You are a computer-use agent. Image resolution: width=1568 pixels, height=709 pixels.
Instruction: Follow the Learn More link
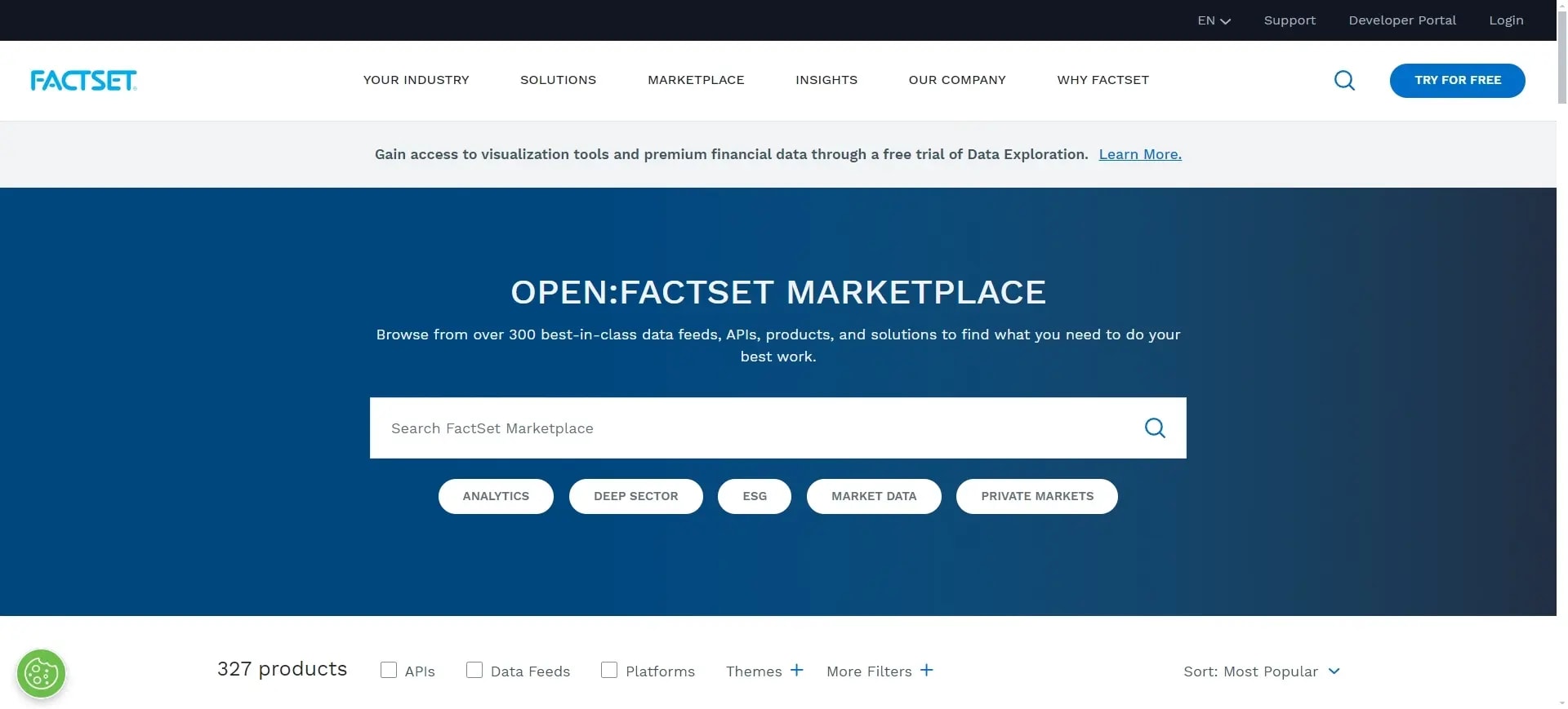1140,154
